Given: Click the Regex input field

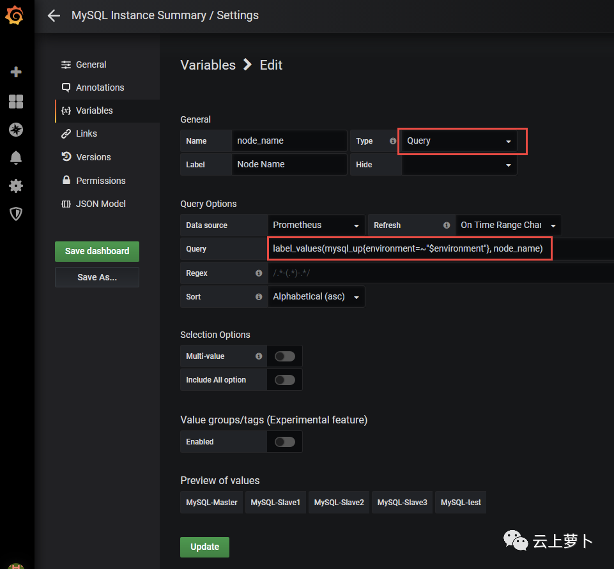Looking at the screenshot, I should tap(440, 273).
